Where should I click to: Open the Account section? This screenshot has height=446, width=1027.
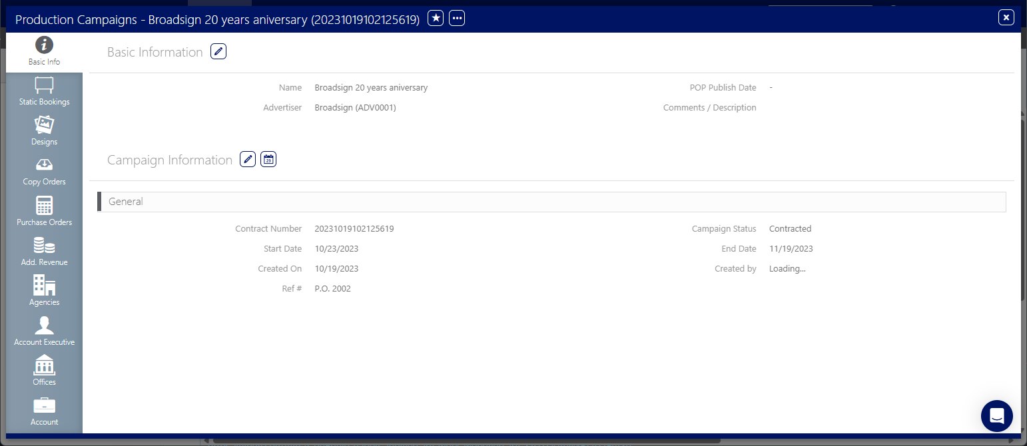click(44, 412)
